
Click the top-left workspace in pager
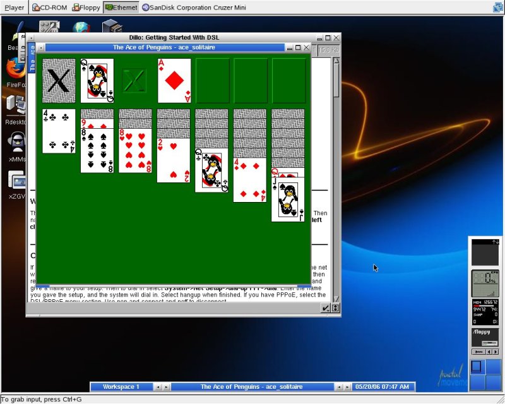(x=477, y=367)
